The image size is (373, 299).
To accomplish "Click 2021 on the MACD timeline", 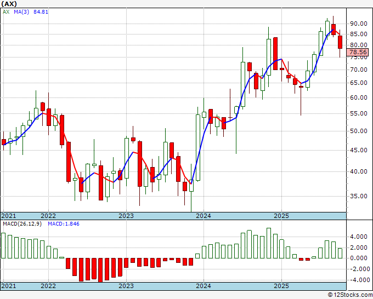I will coord(9,286).
